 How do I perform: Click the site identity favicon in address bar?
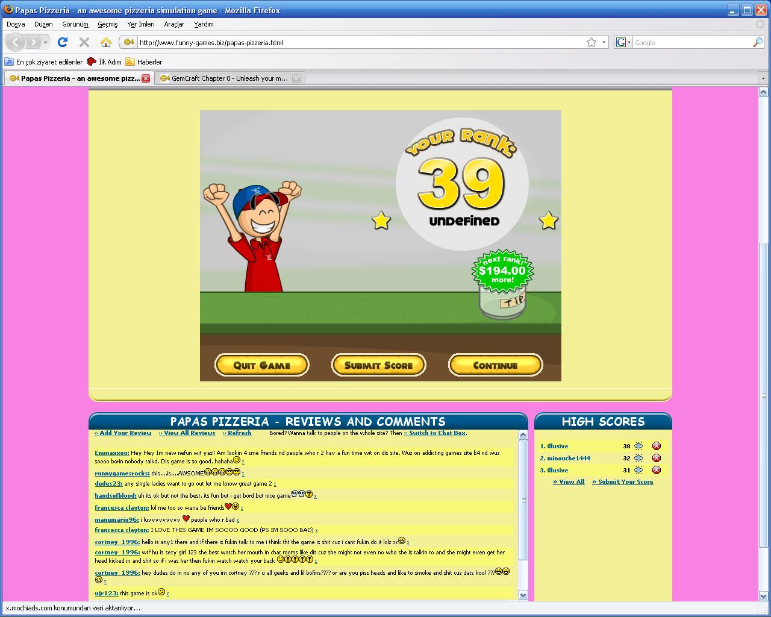[128, 42]
